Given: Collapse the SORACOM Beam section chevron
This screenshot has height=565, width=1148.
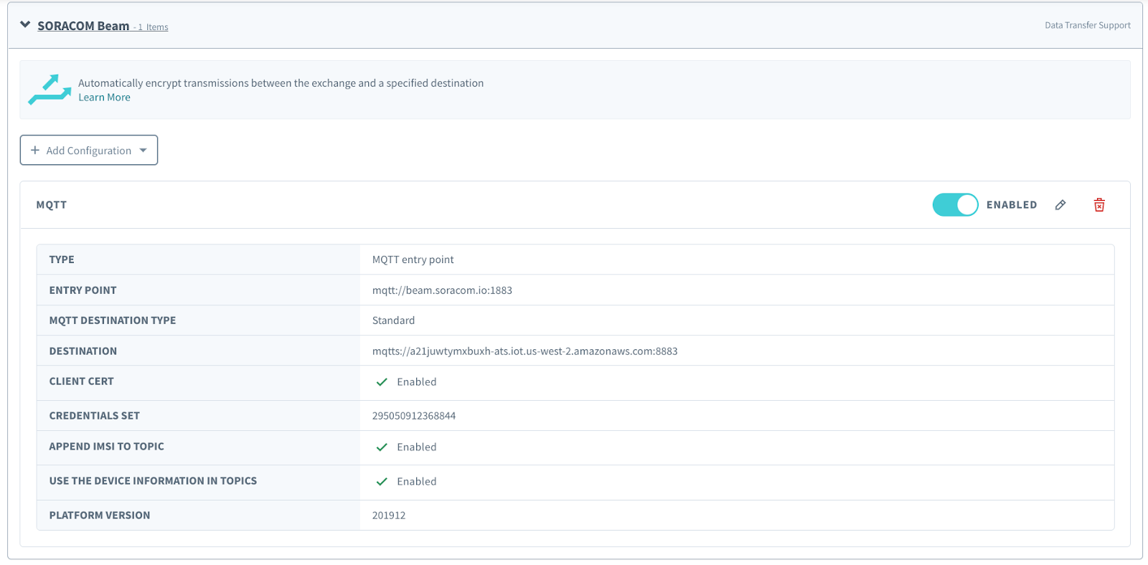Looking at the screenshot, I should click(25, 25).
